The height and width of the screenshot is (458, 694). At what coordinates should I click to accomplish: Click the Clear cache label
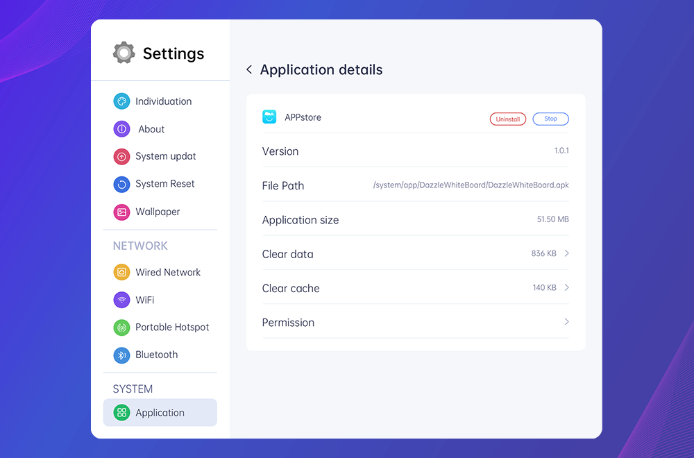click(x=291, y=289)
